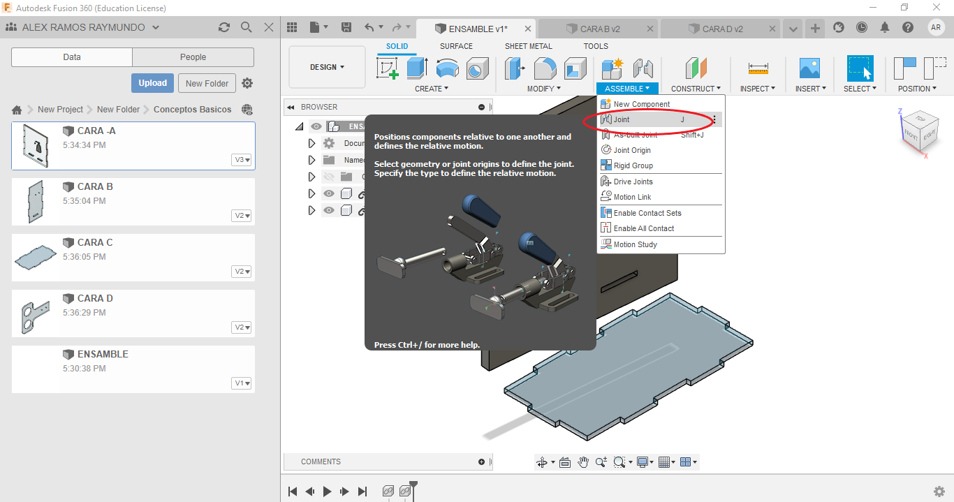Click the Look At icon
Viewport: 954px width, 502px height.
[x=565, y=462]
